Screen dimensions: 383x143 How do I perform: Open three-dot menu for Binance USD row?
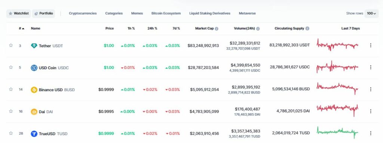pyautogui.click(x=371, y=89)
